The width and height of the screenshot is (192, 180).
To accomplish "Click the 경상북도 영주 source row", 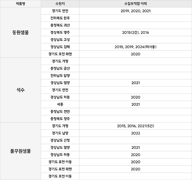I will (x=60, y=32).
